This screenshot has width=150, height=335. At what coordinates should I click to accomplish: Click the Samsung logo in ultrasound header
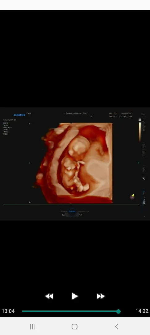click(19, 115)
